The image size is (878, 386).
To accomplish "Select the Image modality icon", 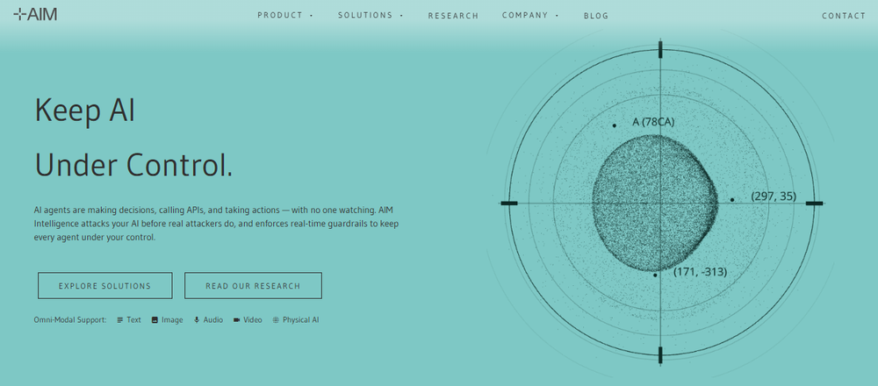I will [155, 320].
